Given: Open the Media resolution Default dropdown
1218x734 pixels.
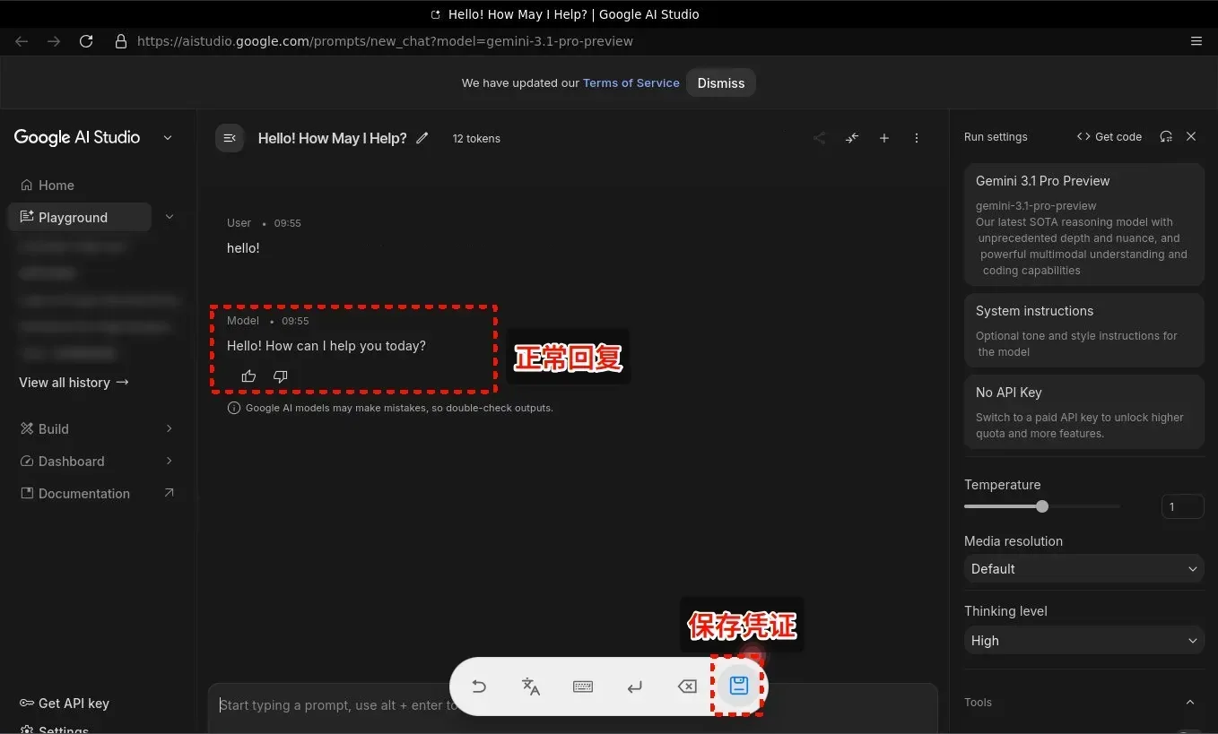Looking at the screenshot, I should [x=1083, y=569].
